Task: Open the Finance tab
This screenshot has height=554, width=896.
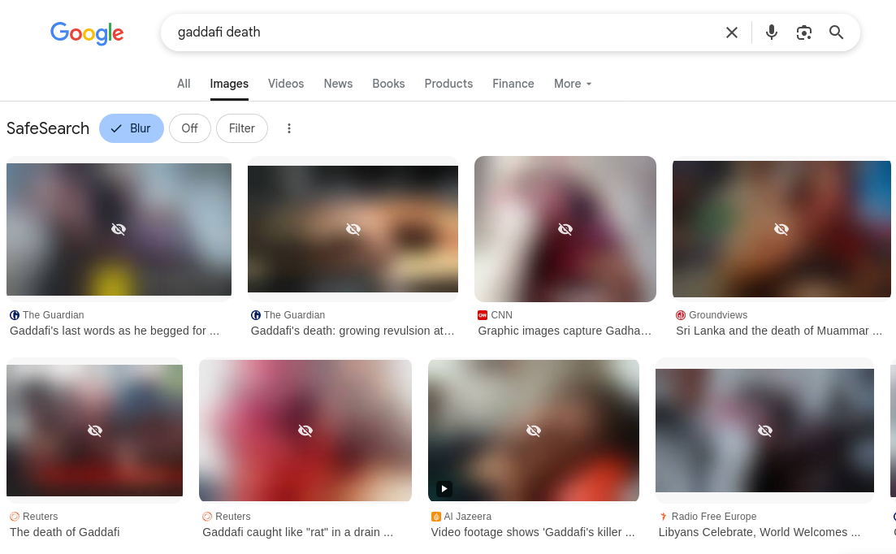Action: coord(513,84)
